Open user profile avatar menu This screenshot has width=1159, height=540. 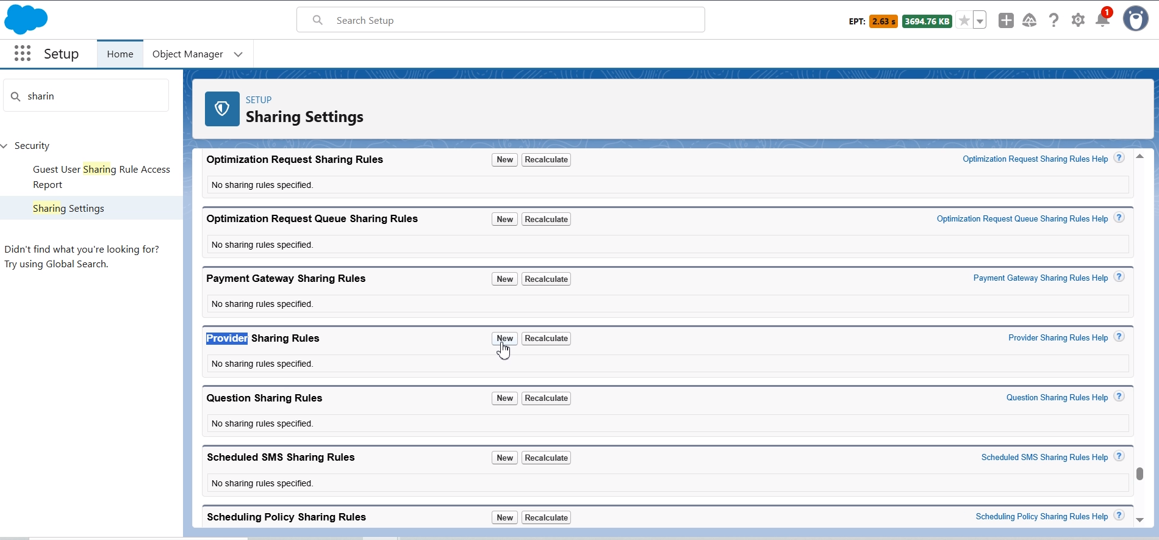[x=1136, y=19]
